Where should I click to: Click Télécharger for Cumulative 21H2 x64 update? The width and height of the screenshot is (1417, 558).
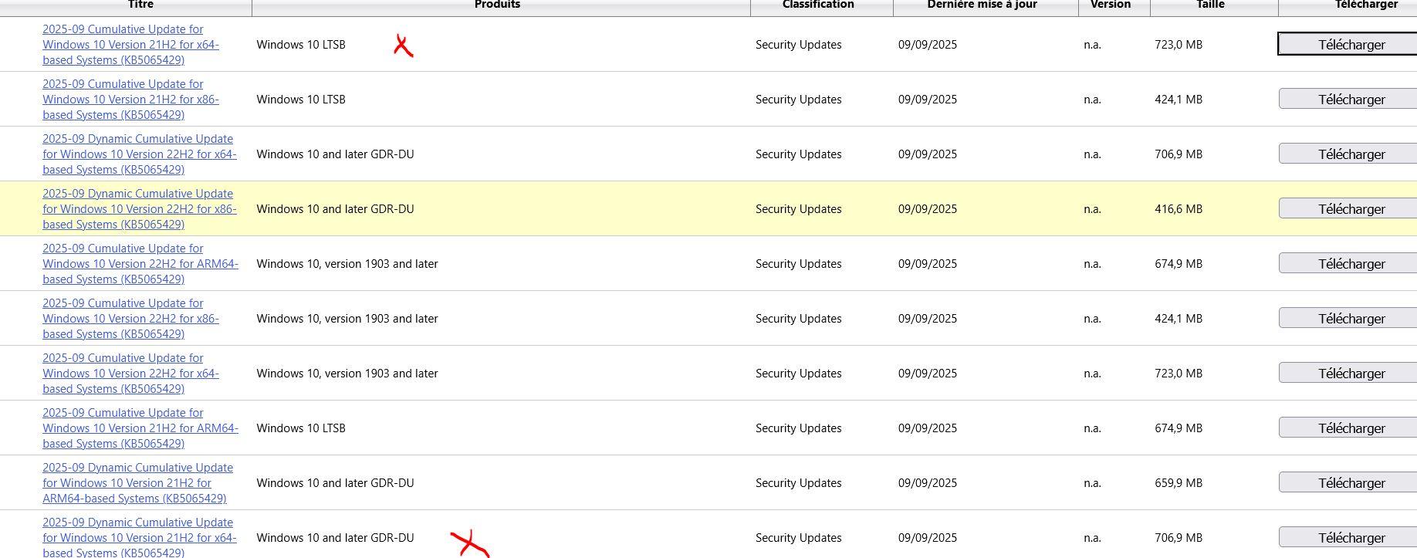tap(1348, 44)
